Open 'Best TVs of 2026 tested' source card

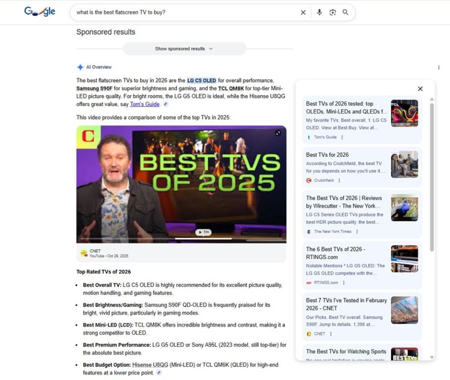point(362,120)
